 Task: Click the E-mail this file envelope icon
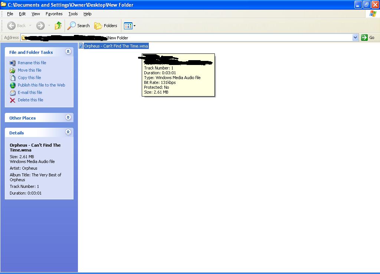(13, 92)
